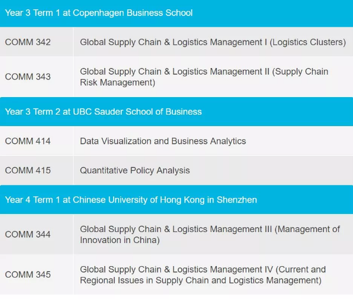Click Global Supply Chain & Logistics Management IV title
This screenshot has height=299, width=353.
coord(176,269)
